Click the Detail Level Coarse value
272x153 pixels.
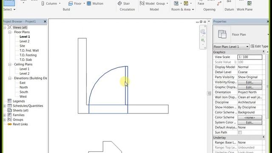(250, 72)
